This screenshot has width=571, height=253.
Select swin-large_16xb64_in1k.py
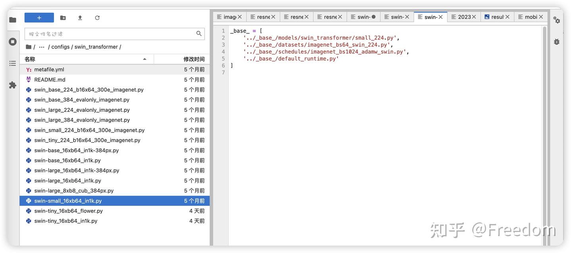click(x=115, y=181)
